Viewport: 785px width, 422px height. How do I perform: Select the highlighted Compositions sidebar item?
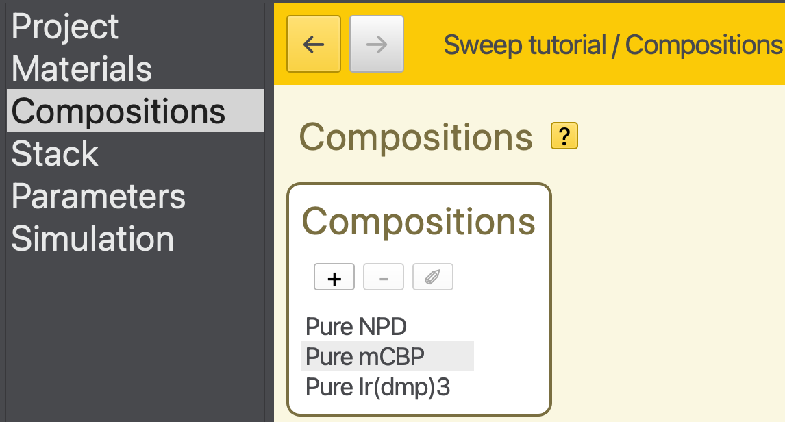pyautogui.click(x=119, y=111)
